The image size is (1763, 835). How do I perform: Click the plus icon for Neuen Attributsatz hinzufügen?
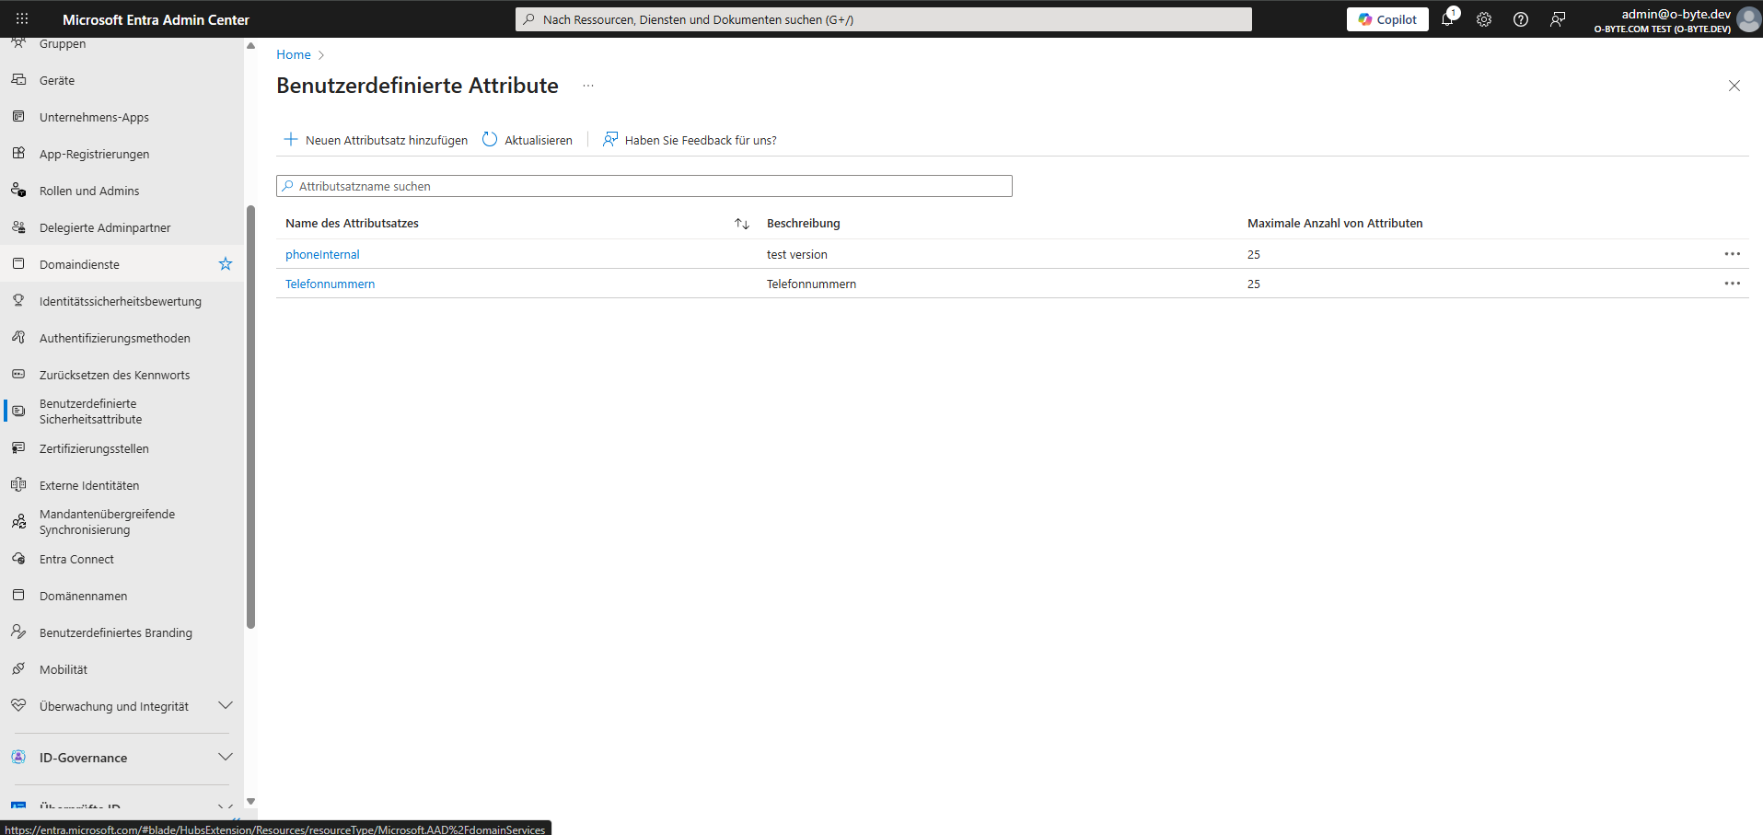pyautogui.click(x=291, y=140)
